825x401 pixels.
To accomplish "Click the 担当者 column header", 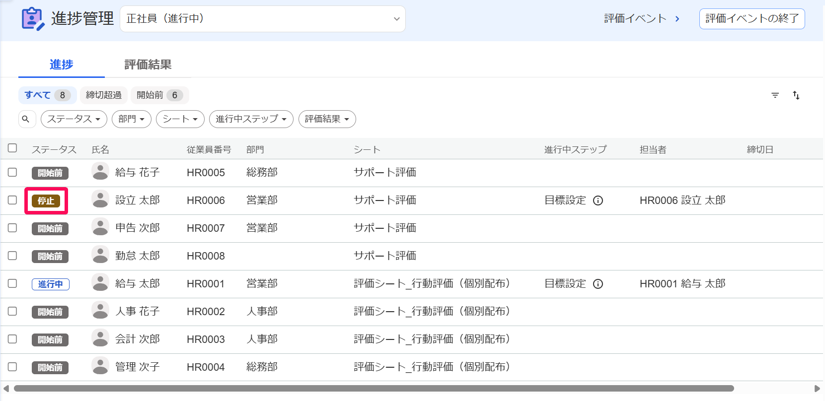I will pos(653,149).
